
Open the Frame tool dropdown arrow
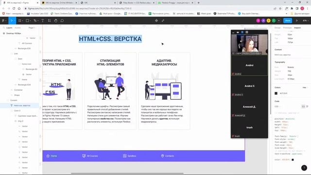pyautogui.click(x=22, y=20)
